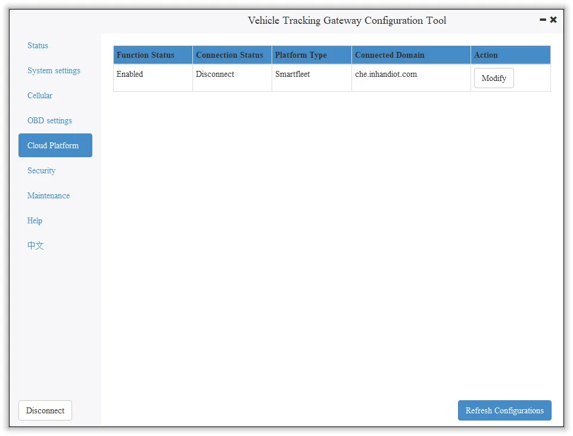The height and width of the screenshot is (436, 573).
Task: Go to System settings
Action: click(x=54, y=70)
